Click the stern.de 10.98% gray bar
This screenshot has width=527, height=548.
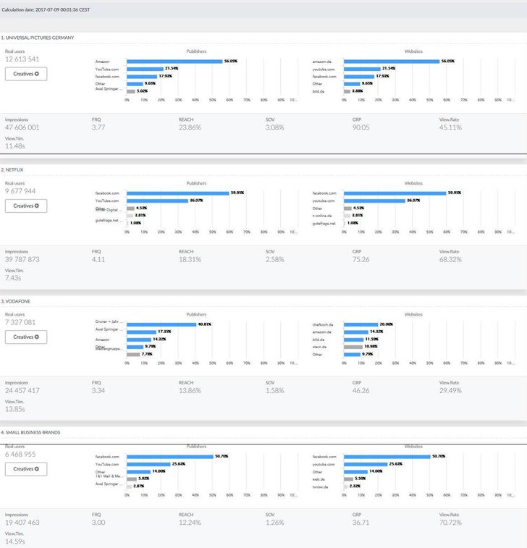coord(353,347)
